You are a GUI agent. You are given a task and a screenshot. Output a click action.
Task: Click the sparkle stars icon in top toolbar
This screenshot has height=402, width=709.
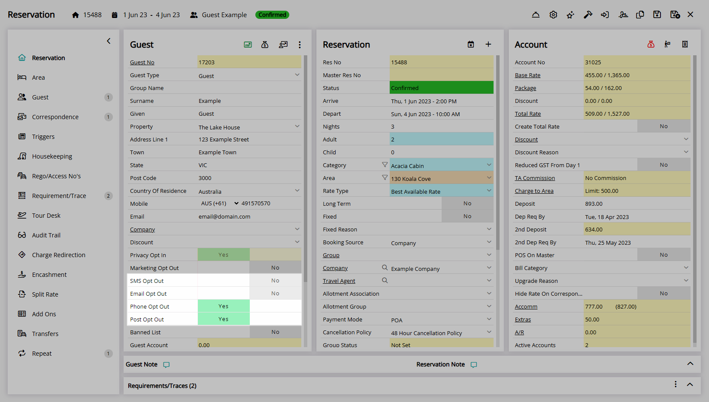pyautogui.click(x=570, y=15)
